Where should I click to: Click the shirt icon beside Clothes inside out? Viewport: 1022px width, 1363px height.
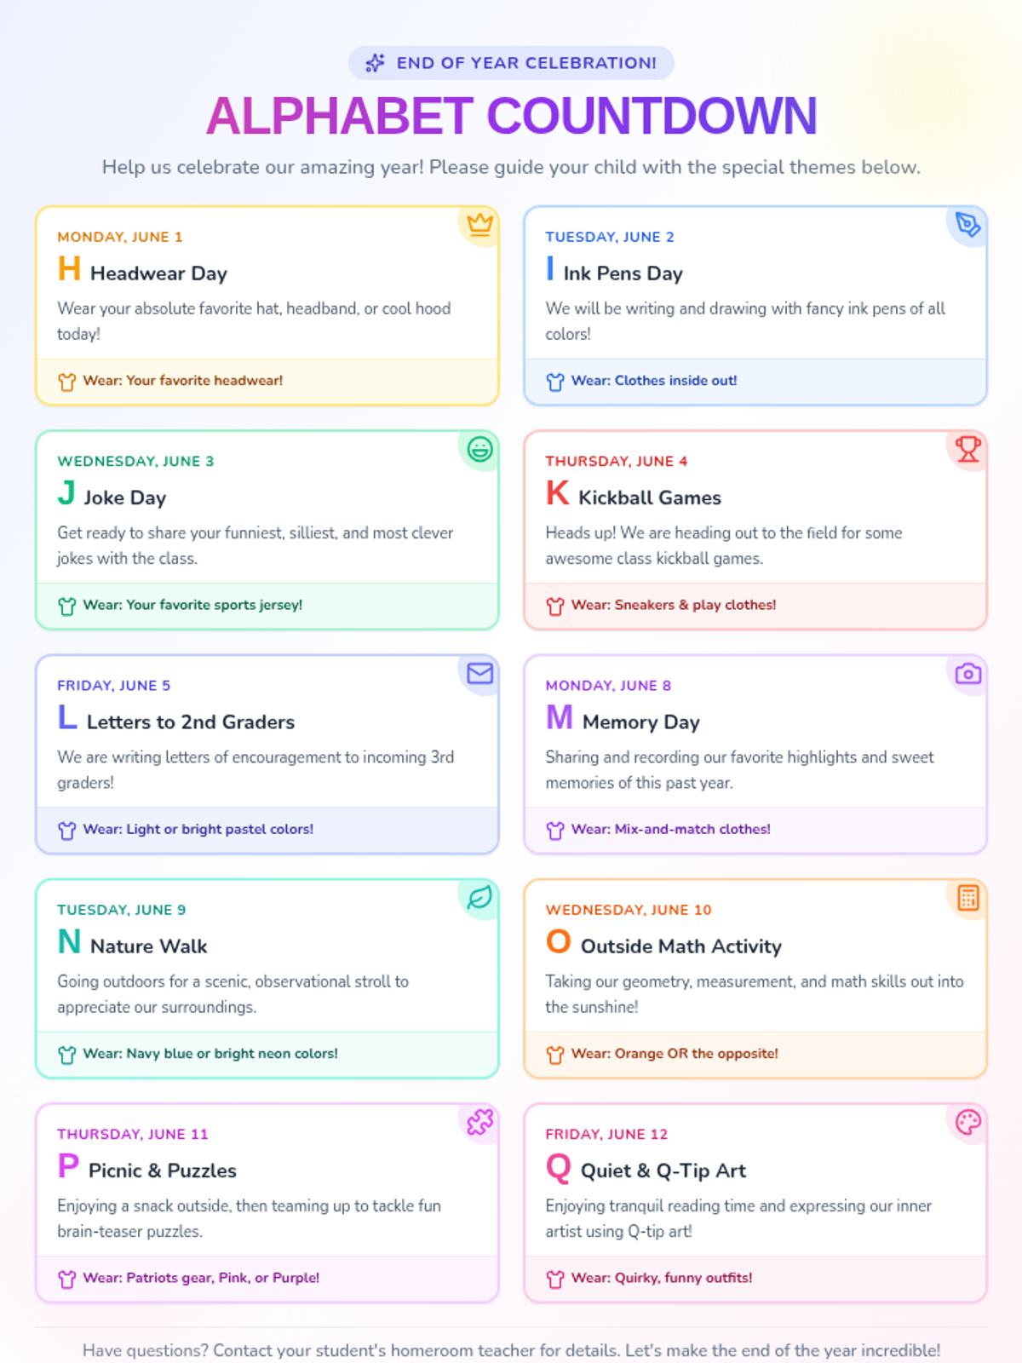coord(555,382)
